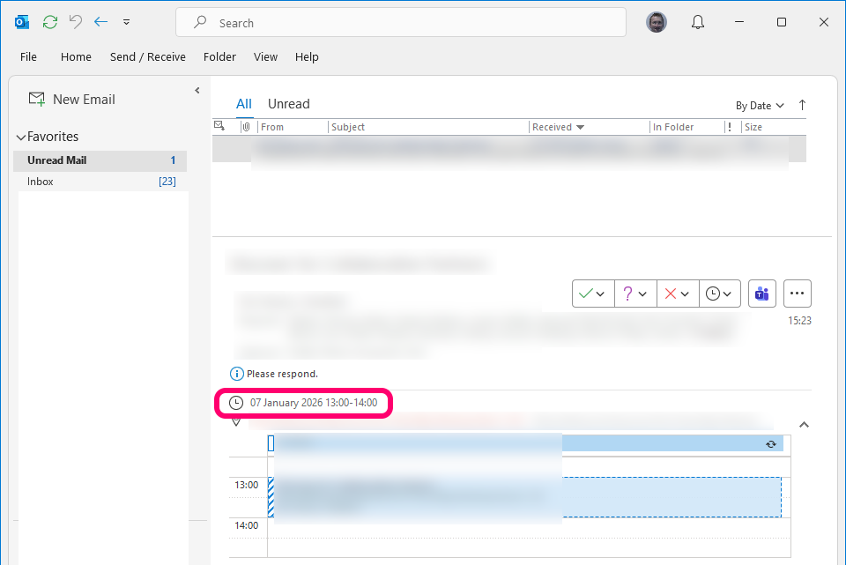Open the notifications bell

[x=698, y=22]
